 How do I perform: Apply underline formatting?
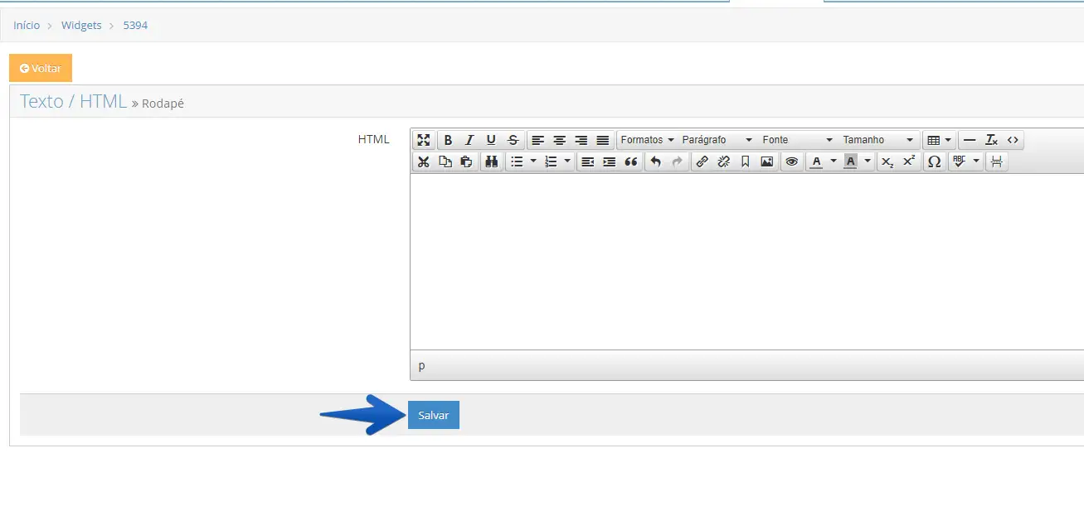(x=491, y=140)
